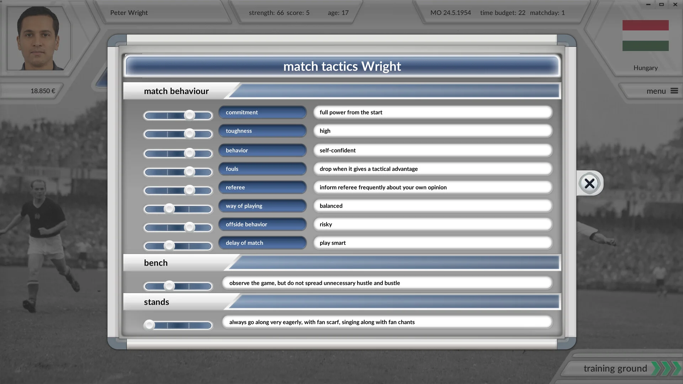Change the offside behavior slider position

click(x=190, y=227)
